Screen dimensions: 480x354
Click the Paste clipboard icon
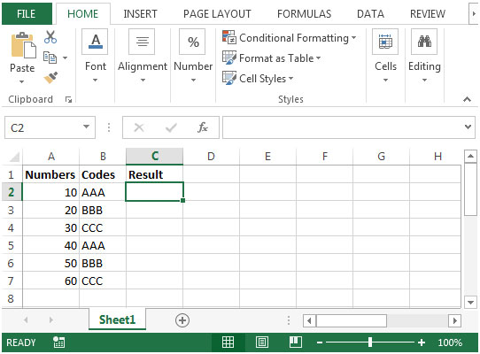coord(23,45)
